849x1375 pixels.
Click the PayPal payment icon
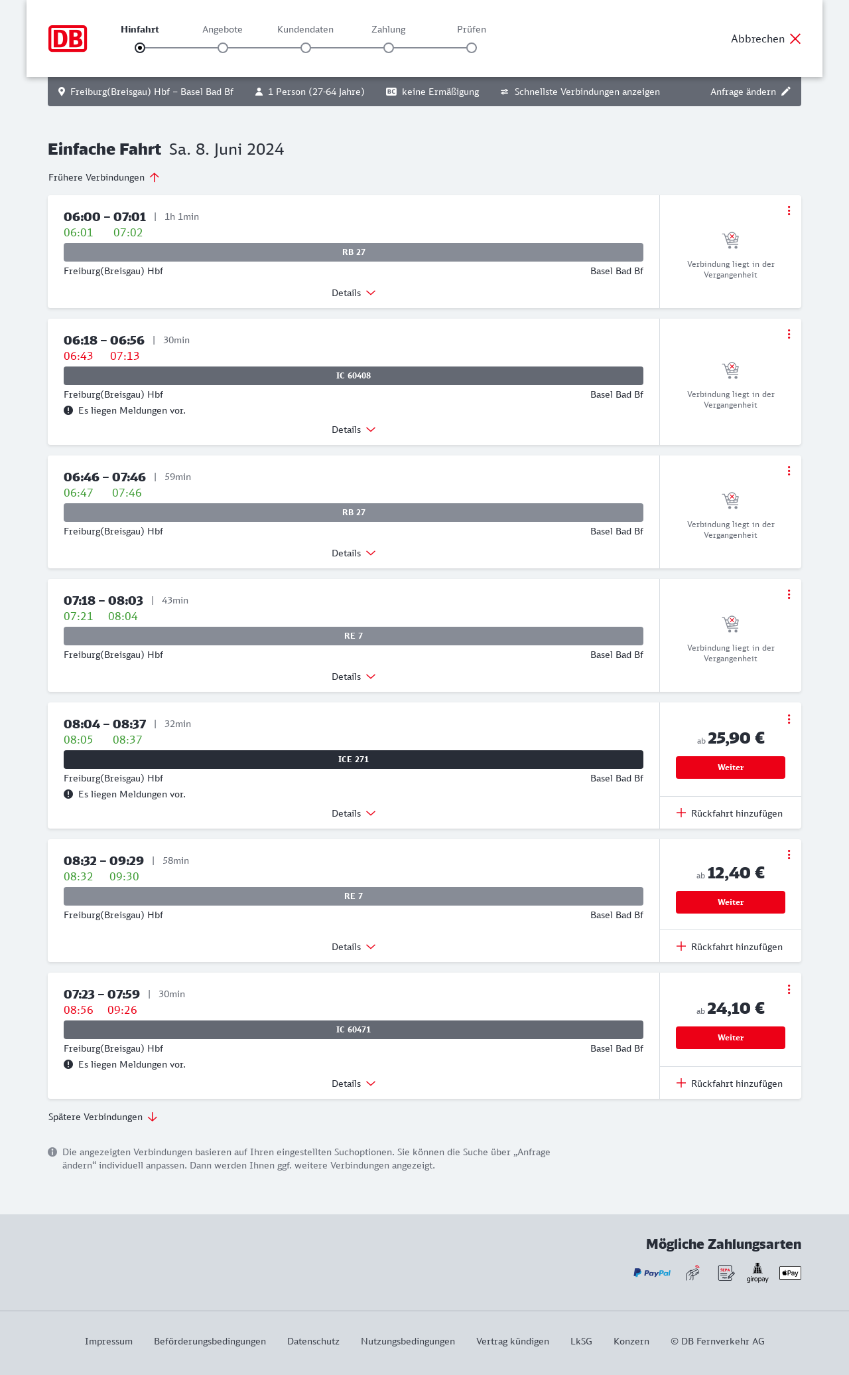(651, 1273)
